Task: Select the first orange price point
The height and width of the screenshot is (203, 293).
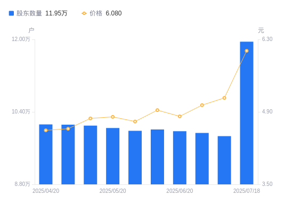Action: pyautogui.click(x=46, y=131)
